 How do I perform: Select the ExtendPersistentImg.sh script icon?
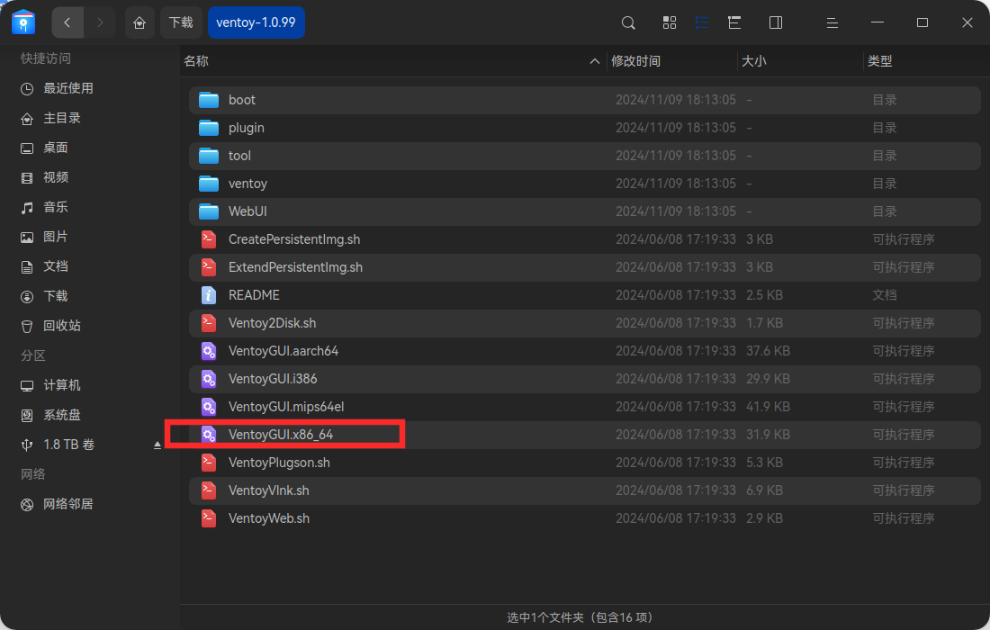pyautogui.click(x=209, y=267)
